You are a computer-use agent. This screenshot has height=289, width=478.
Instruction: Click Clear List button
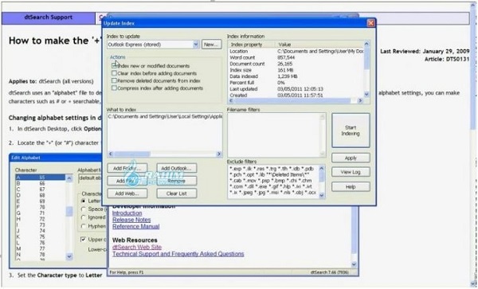(x=177, y=193)
